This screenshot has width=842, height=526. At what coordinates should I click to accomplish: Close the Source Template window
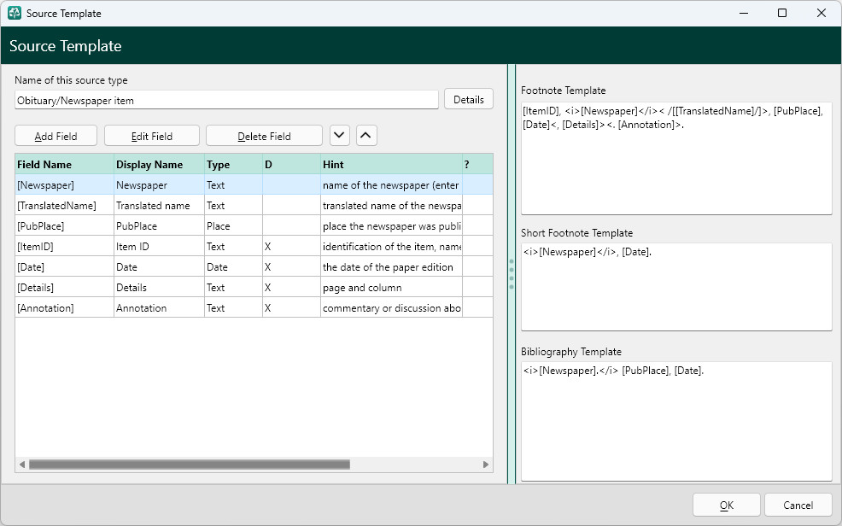[x=821, y=13]
